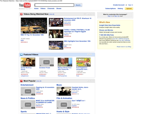Click Sign In in customize homepage box
This screenshot has height=114, width=152.
(x=110, y=16)
